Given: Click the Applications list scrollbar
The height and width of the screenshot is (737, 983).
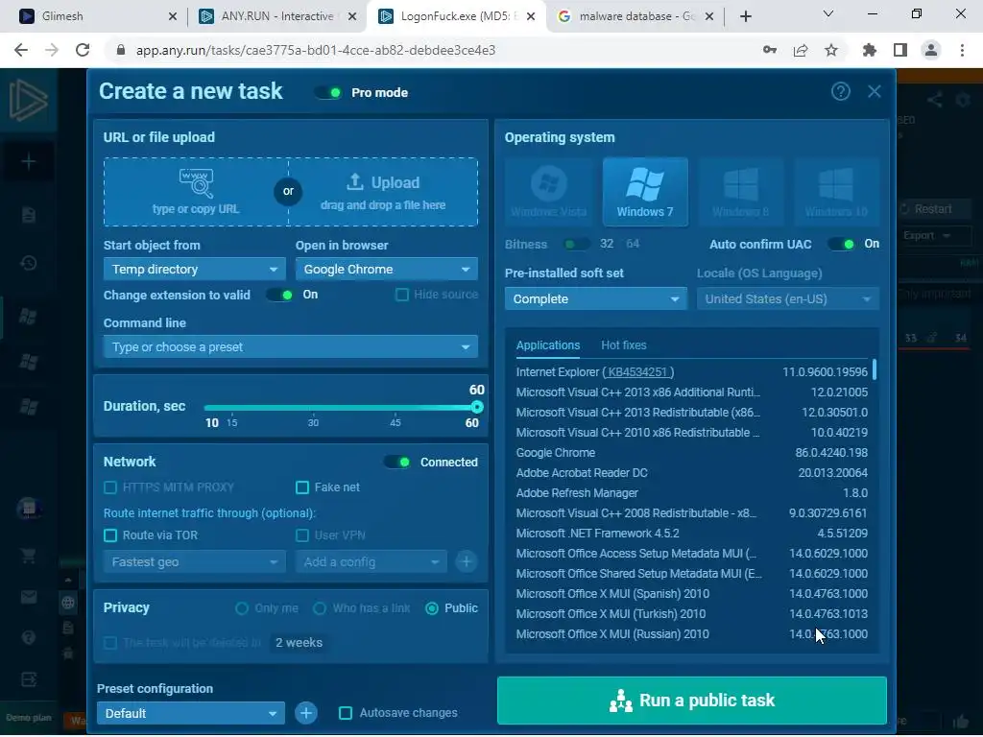Looking at the screenshot, I should [874, 369].
